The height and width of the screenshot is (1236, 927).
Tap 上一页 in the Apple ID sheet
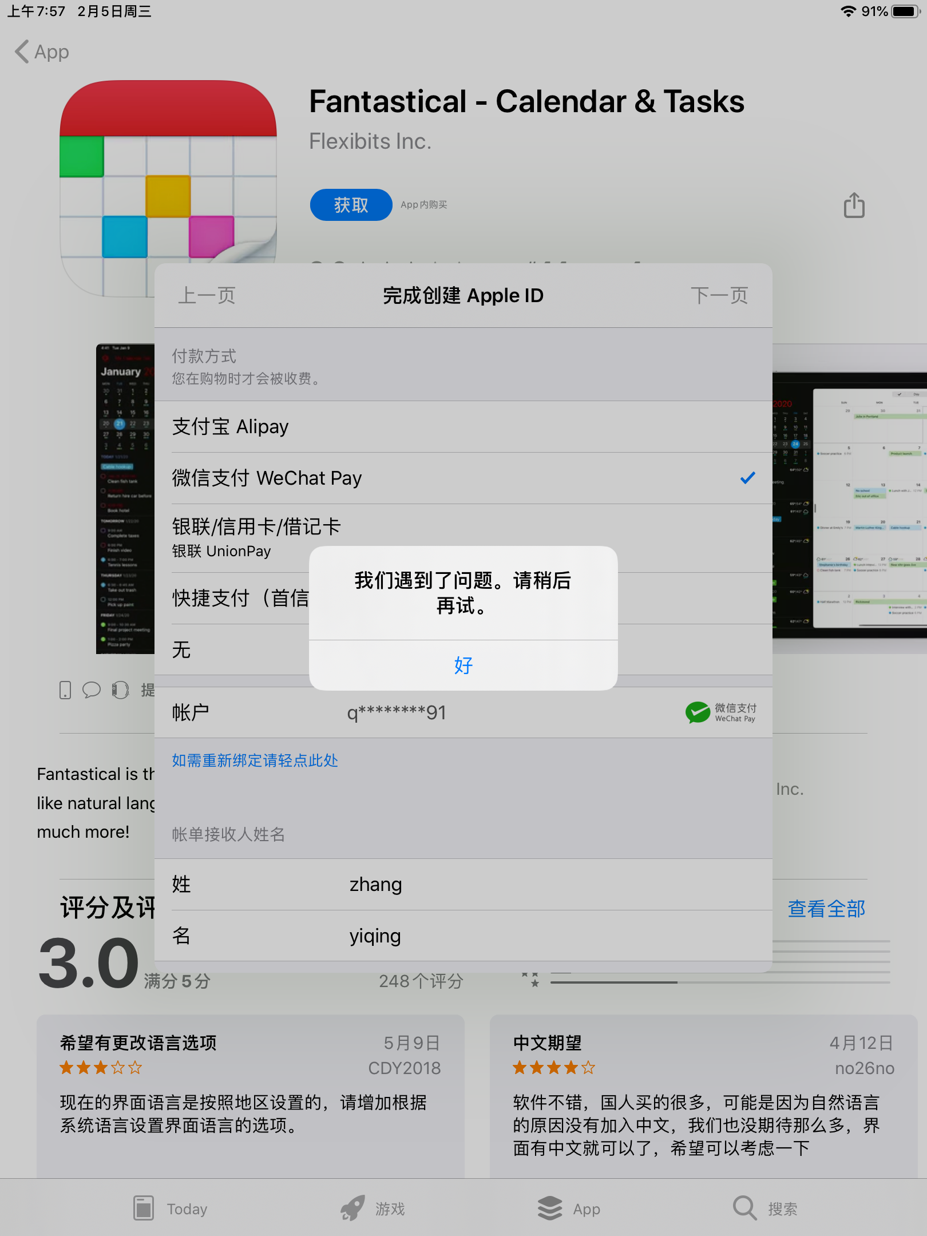tap(207, 295)
